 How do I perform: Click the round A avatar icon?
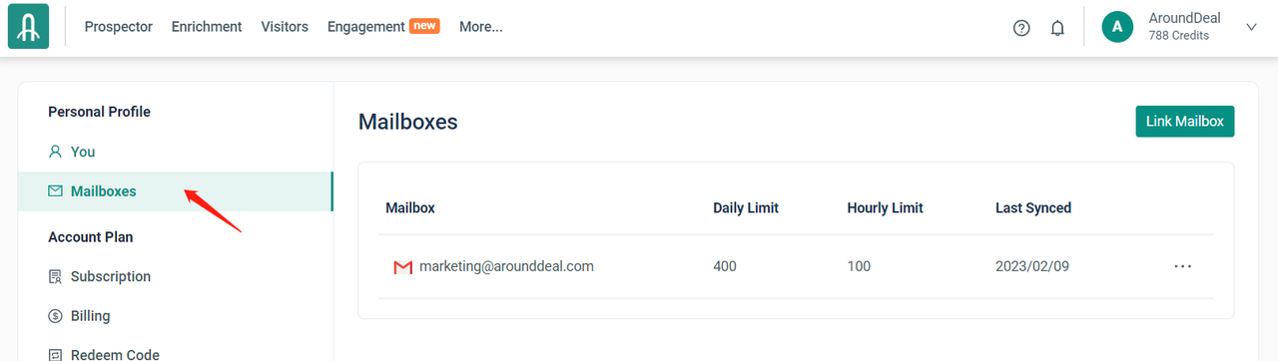(x=1117, y=27)
